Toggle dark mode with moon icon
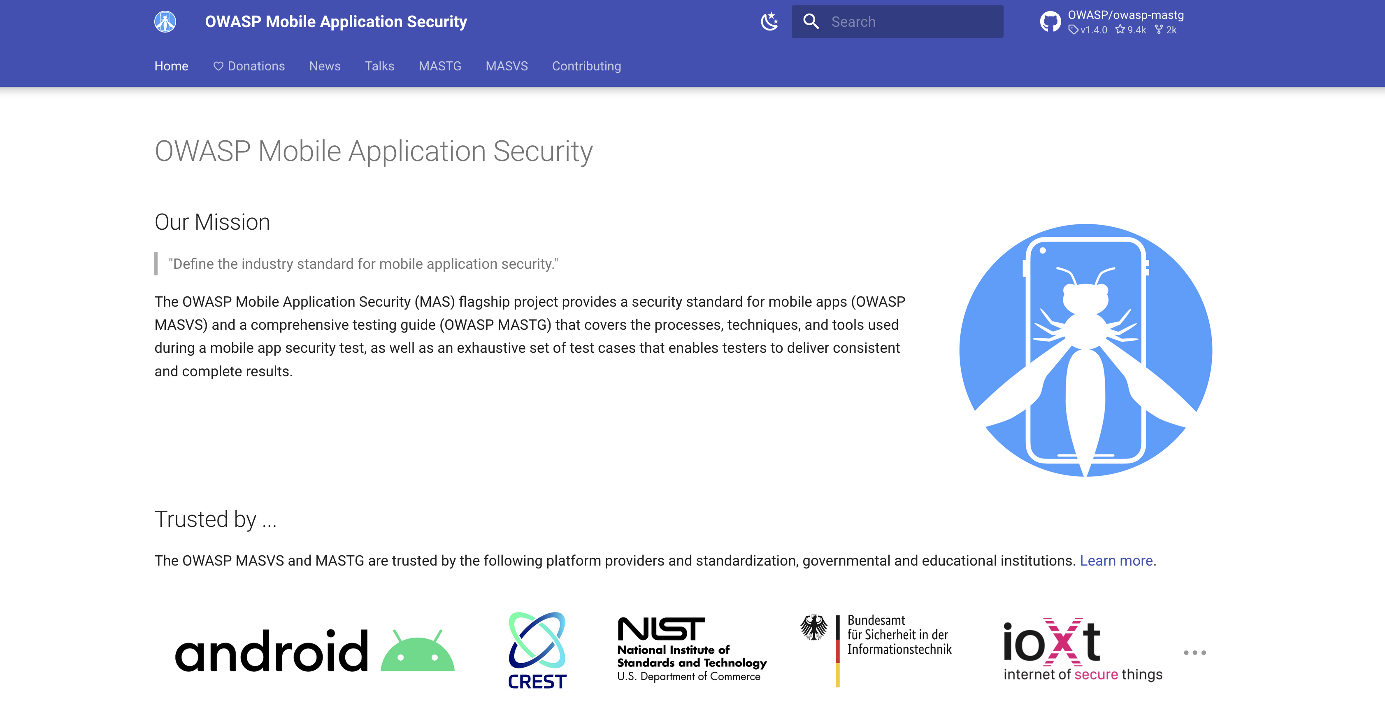Image resolution: width=1385 pixels, height=722 pixels. pyautogui.click(x=769, y=21)
